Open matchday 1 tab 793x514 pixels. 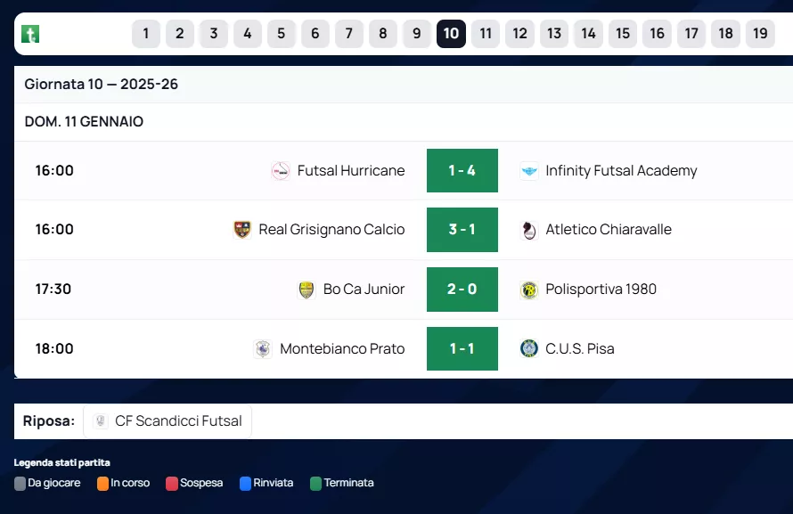pyautogui.click(x=146, y=34)
